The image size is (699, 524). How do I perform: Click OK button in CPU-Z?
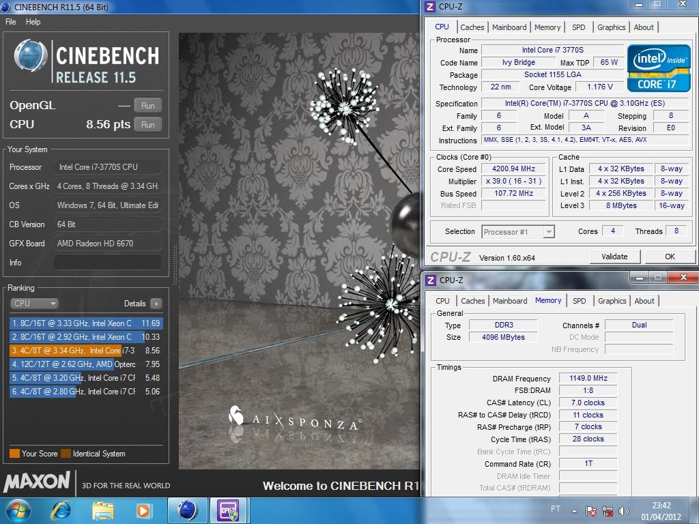(x=670, y=257)
